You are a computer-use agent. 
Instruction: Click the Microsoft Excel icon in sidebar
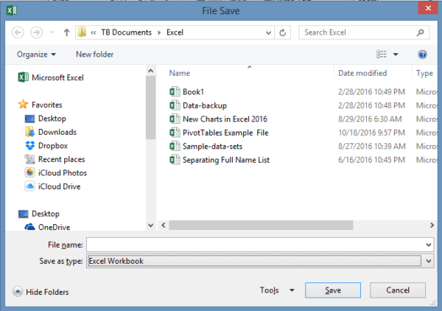23,77
